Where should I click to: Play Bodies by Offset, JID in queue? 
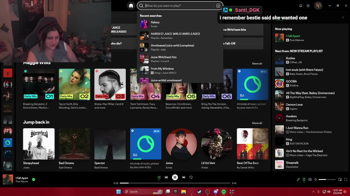click(310, 60)
